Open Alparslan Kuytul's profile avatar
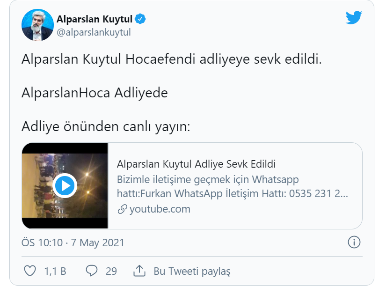Viewport: 379px width, 287px height. 37,24
